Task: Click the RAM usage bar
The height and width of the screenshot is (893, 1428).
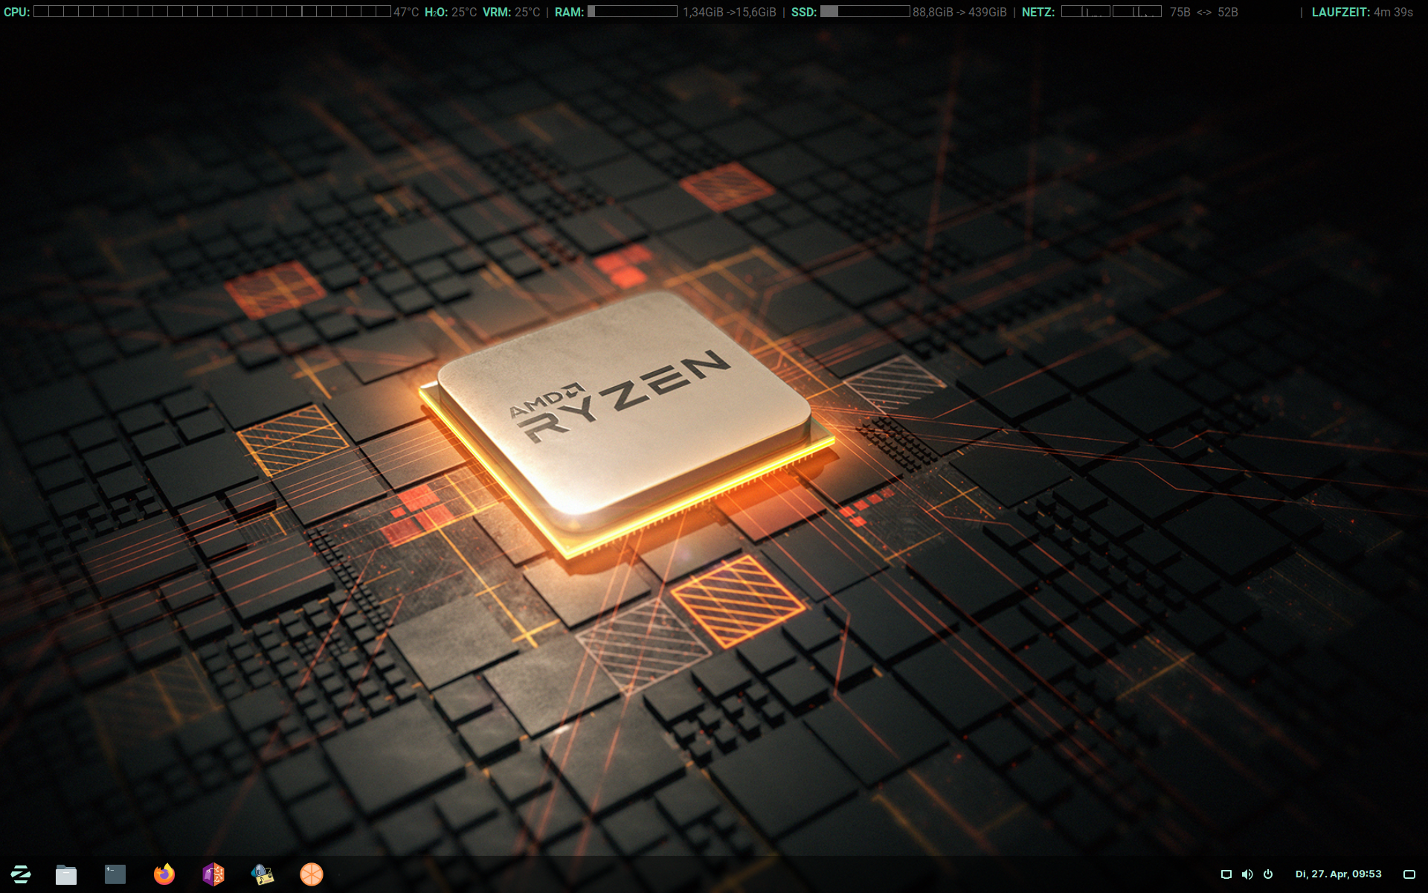Action: pyautogui.click(x=632, y=12)
